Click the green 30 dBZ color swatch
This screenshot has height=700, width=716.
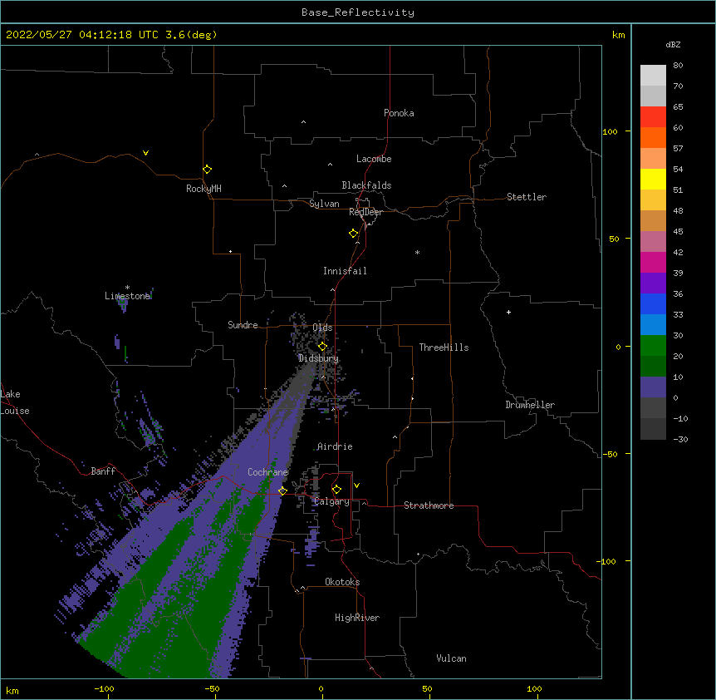pos(653,345)
